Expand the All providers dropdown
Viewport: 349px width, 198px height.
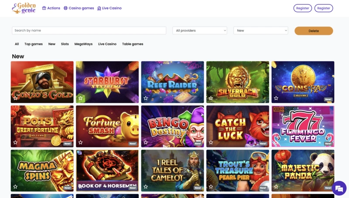(x=200, y=30)
